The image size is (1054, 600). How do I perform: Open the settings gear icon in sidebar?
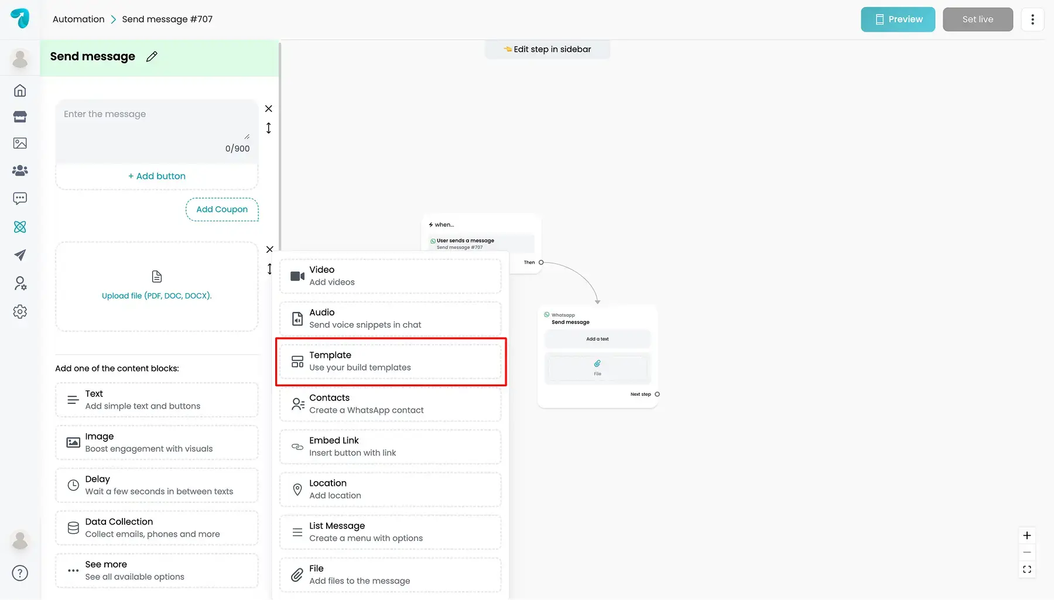(20, 311)
